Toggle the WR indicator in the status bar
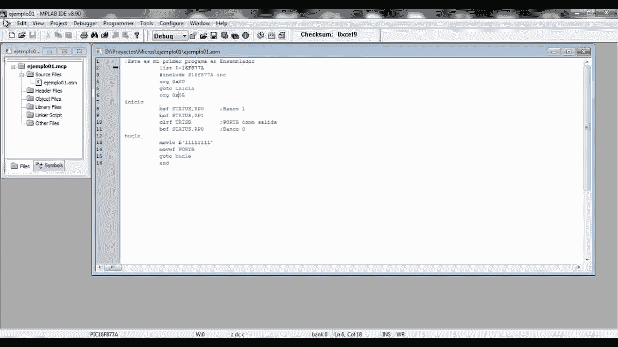 pyautogui.click(x=400, y=334)
